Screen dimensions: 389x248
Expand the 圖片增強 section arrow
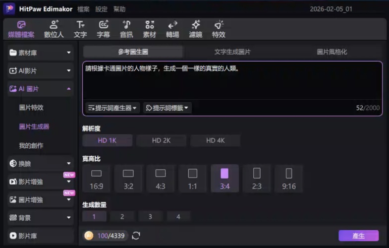(x=69, y=199)
